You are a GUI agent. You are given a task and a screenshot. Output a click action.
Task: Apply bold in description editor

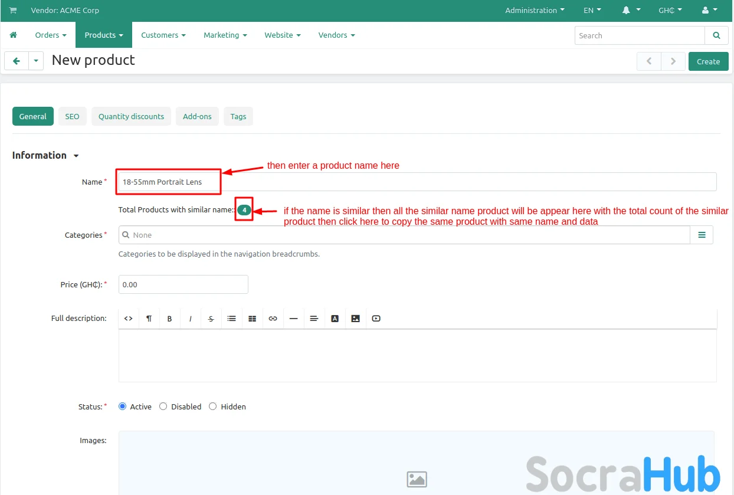pyautogui.click(x=170, y=319)
